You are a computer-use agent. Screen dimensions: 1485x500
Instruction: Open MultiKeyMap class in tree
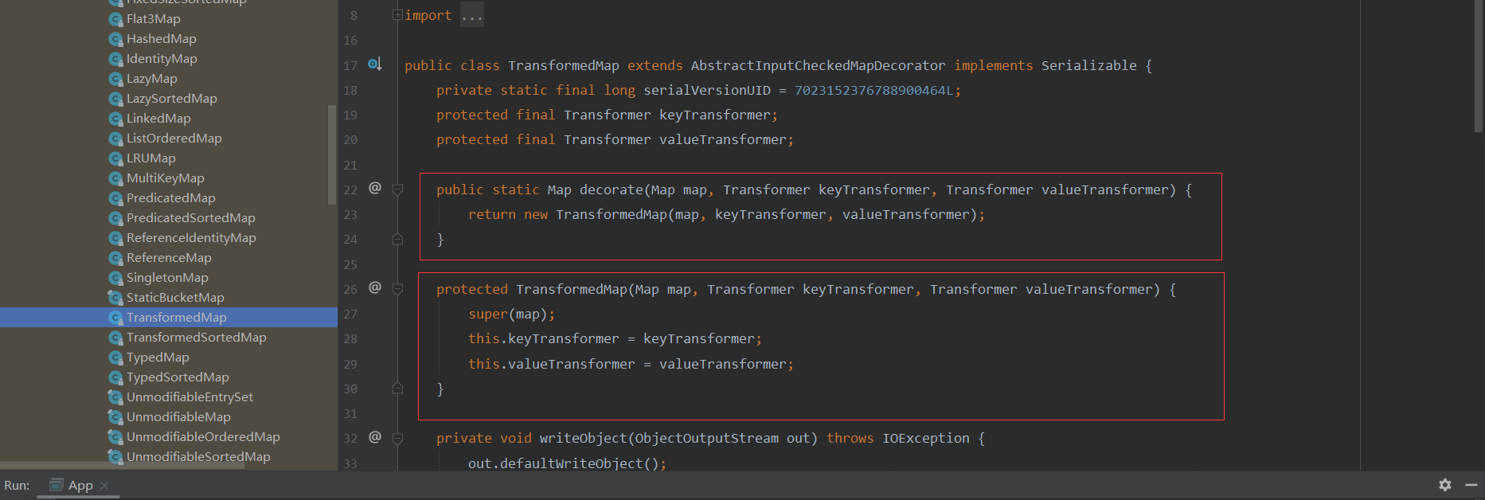(166, 178)
